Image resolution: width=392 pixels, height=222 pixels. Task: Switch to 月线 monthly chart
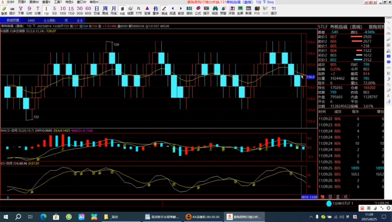coord(114,11)
